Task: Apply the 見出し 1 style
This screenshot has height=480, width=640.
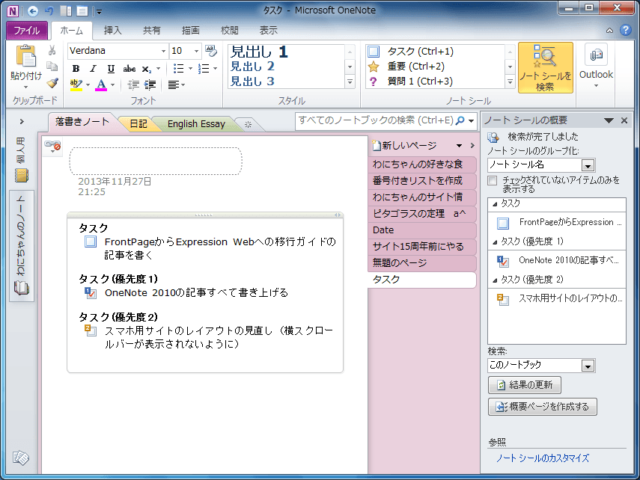Action: (259, 52)
